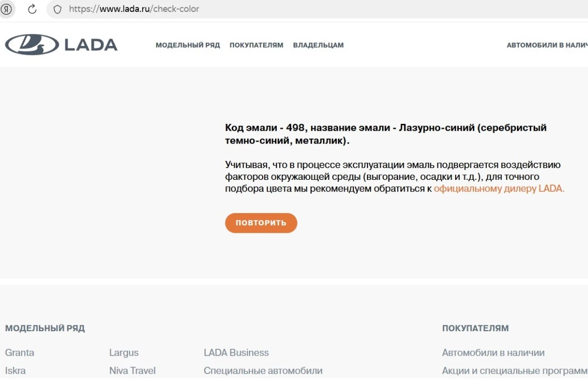Click the ПОВТОРИТЬ button
This screenshot has width=588, height=392.
point(261,223)
